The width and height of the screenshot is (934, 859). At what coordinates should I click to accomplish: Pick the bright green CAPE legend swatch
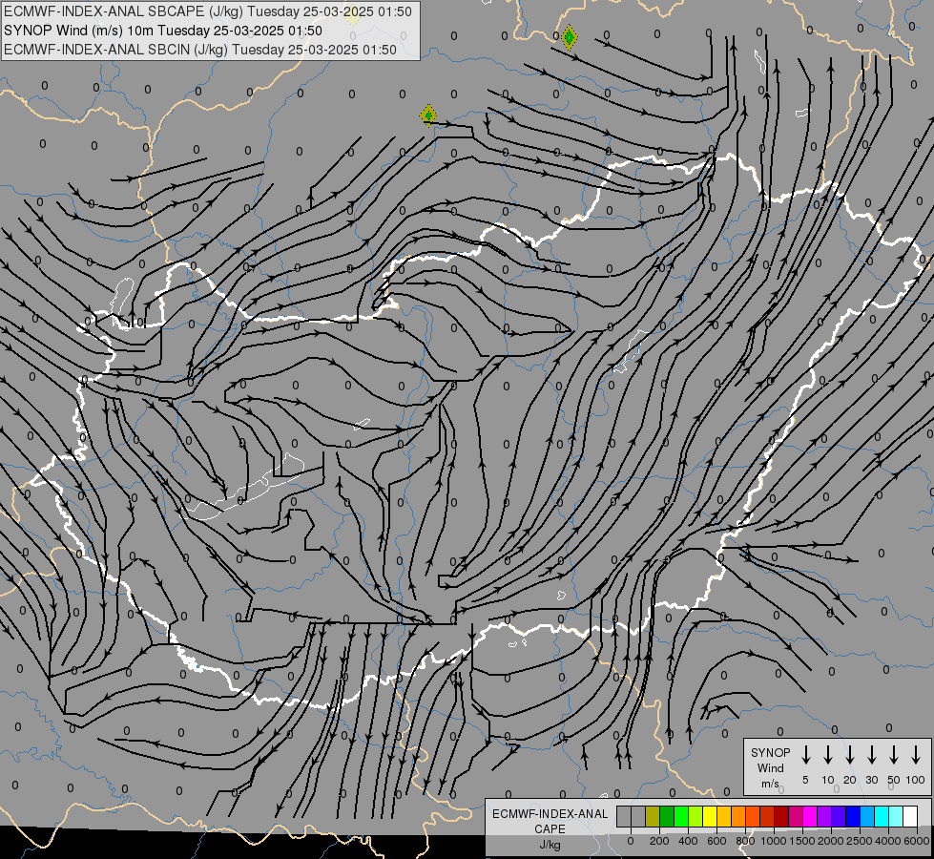coord(681,816)
